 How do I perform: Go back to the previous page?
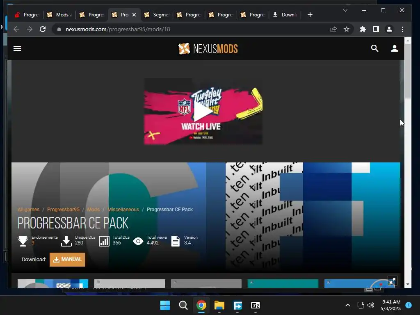(x=16, y=29)
